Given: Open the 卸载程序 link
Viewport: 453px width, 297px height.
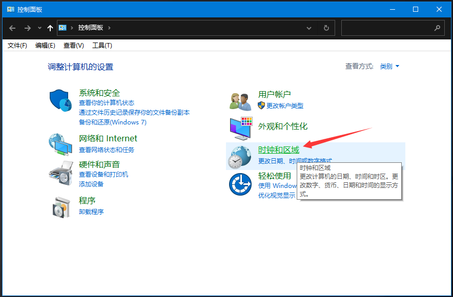Looking at the screenshot, I should point(91,211).
